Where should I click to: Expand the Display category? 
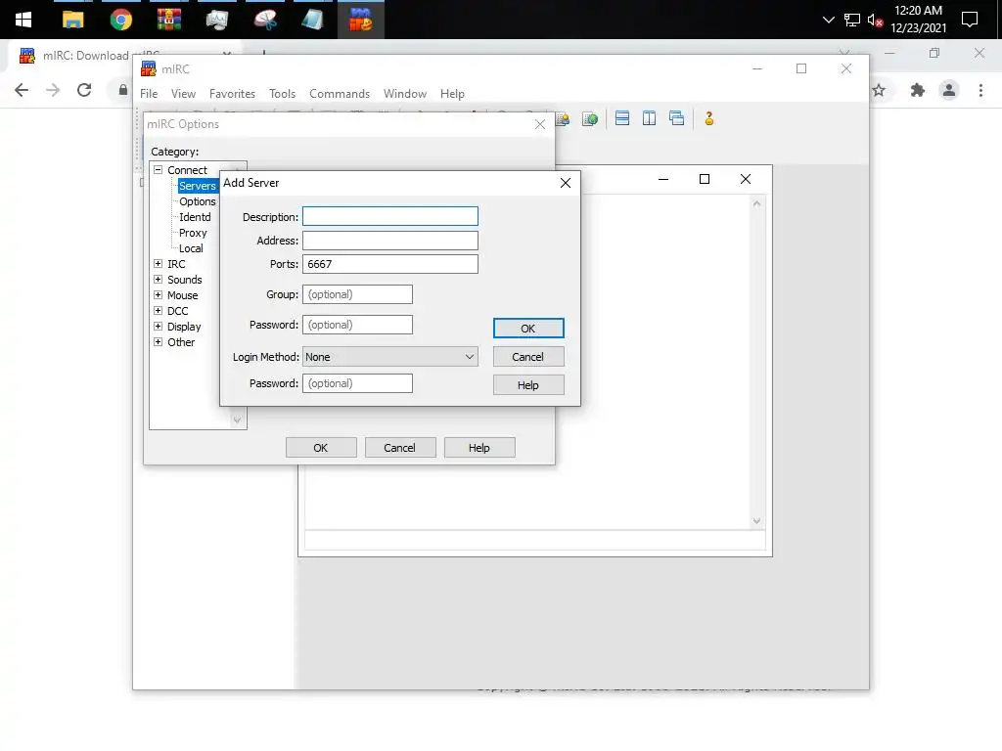pos(158,327)
